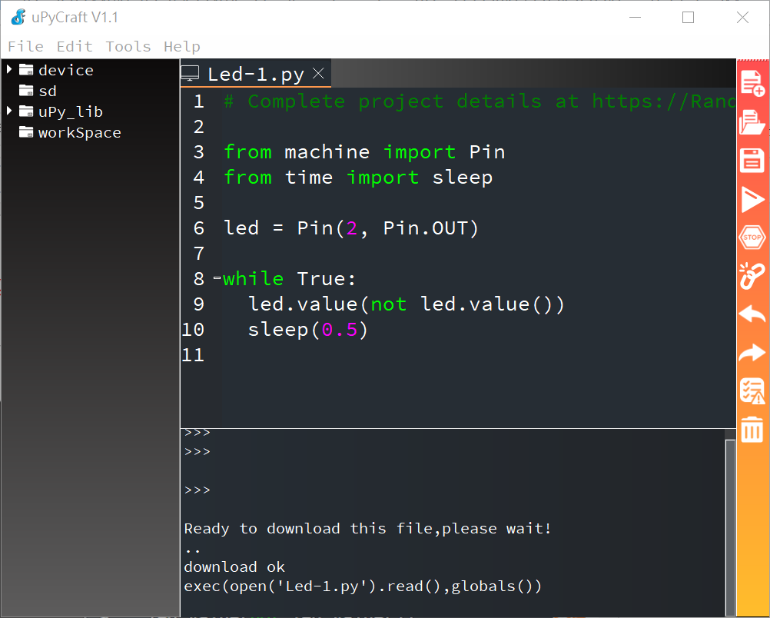Open the workSpace folder
The width and height of the screenshot is (770, 618).
[x=80, y=132]
